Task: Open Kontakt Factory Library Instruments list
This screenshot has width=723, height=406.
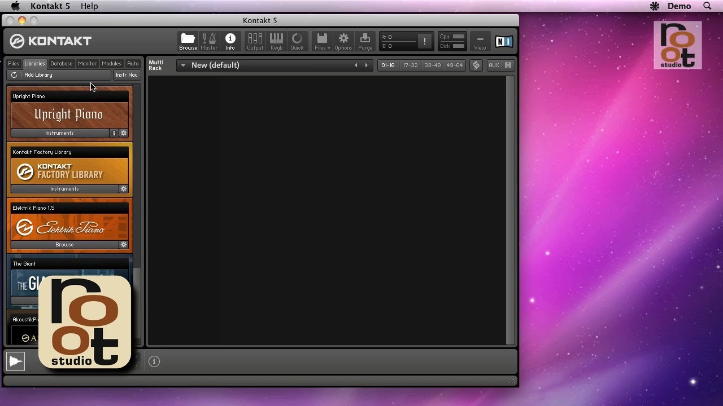Action: coord(64,189)
